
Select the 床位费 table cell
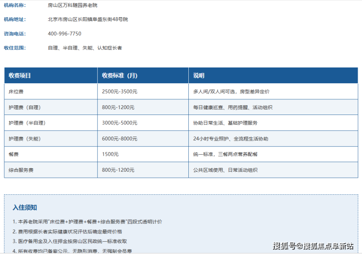coord(51,92)
